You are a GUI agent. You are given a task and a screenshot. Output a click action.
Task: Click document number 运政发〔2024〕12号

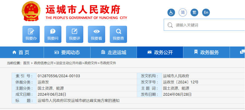(181, 82)
